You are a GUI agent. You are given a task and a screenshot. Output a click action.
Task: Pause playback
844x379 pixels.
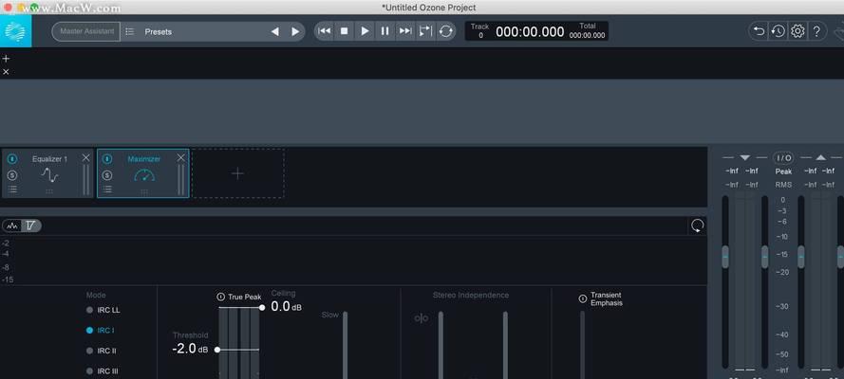click(x=384, y=31)
